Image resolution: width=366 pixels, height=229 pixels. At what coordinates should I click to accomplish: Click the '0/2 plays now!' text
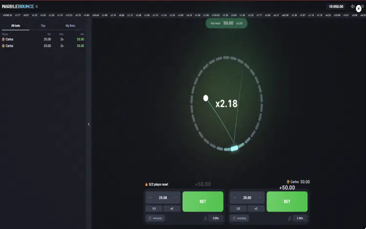tap(158, 185)
